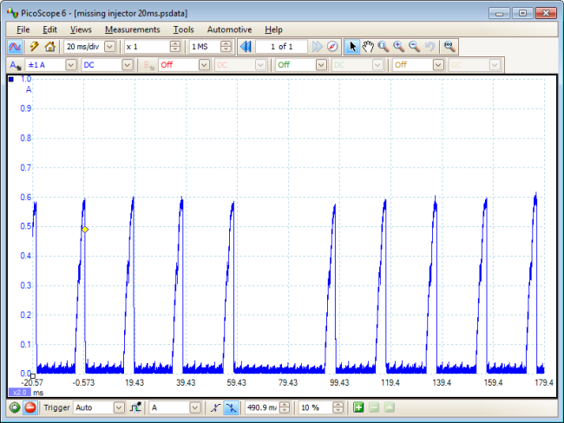Click the green add measurement icon
The height and width of the screenshot is (423, 564).
(x=358, y=407)
